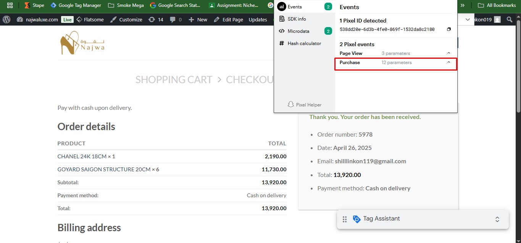Copy the detected Pixel ID
This screenshot has height=243, width=521.
click(449, 29)
